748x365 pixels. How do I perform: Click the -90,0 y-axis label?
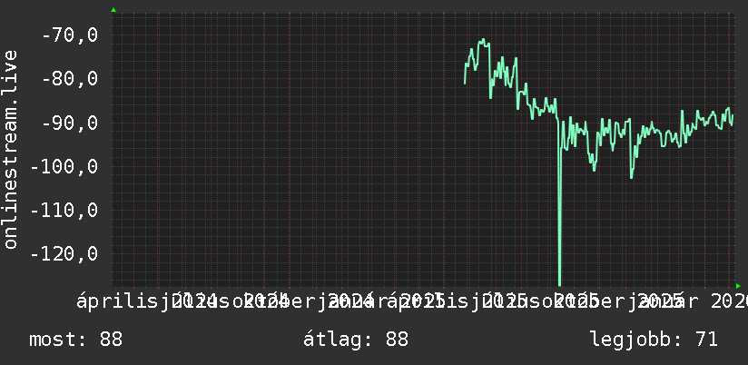pyautogui.click(x=70, y=123)
